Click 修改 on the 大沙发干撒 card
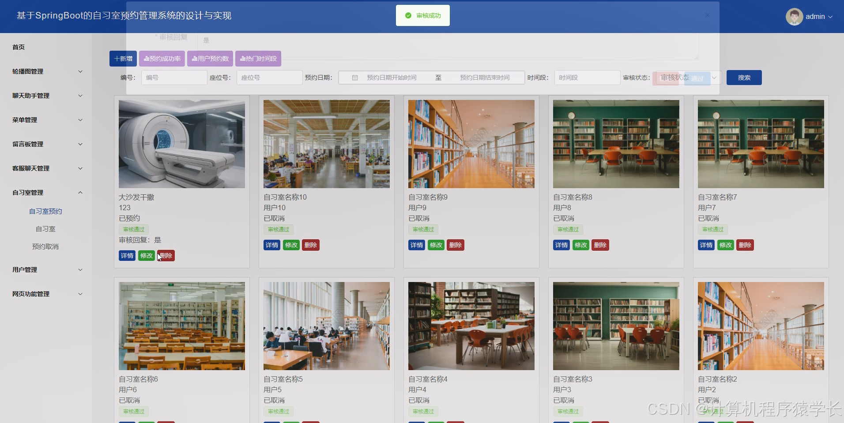 tap(147, 256)
